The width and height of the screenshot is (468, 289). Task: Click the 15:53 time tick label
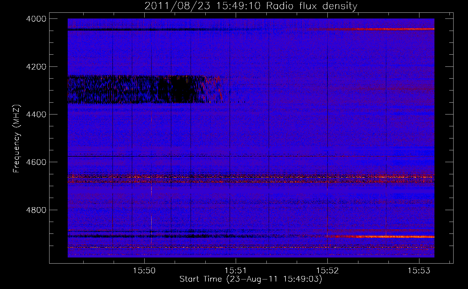tap(419, 271)
